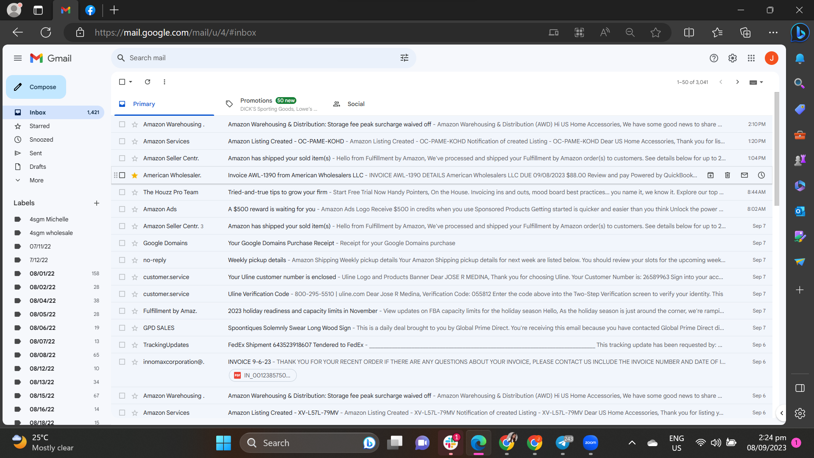This screenshot has height=458, width=814.
Task: Open the More options three-dot menu
Action: pyautogui.click(x=164, y=82)
